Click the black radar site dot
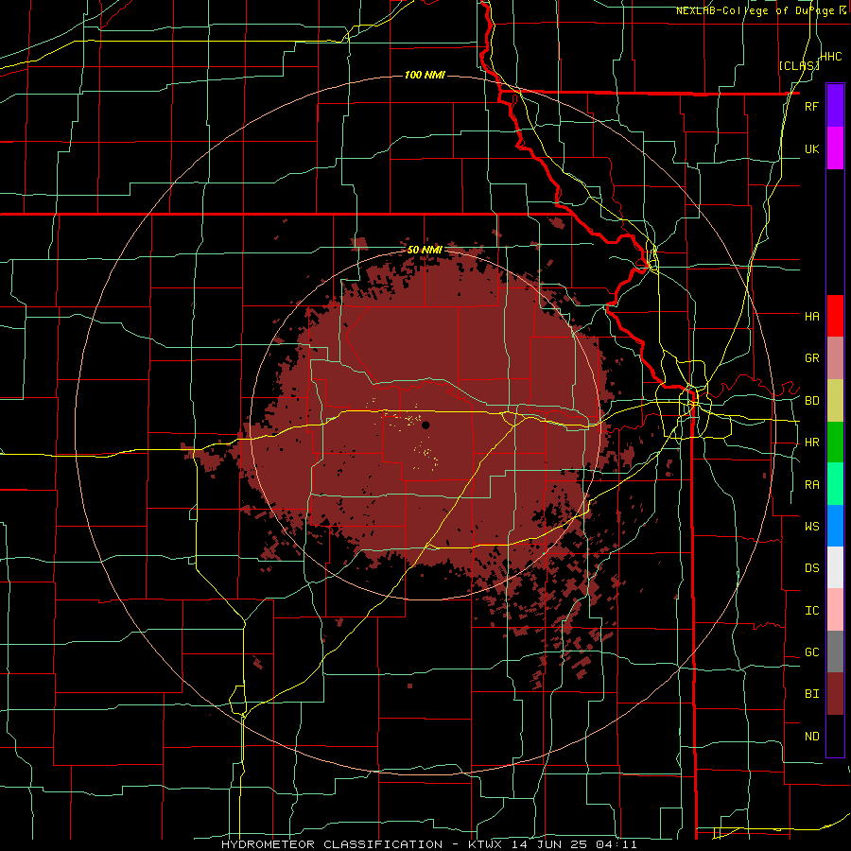This screenshot has height=851, width=851. (x=425, y=425)
